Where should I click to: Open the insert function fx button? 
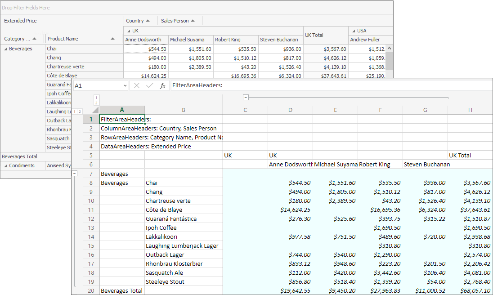pos(162,85)
